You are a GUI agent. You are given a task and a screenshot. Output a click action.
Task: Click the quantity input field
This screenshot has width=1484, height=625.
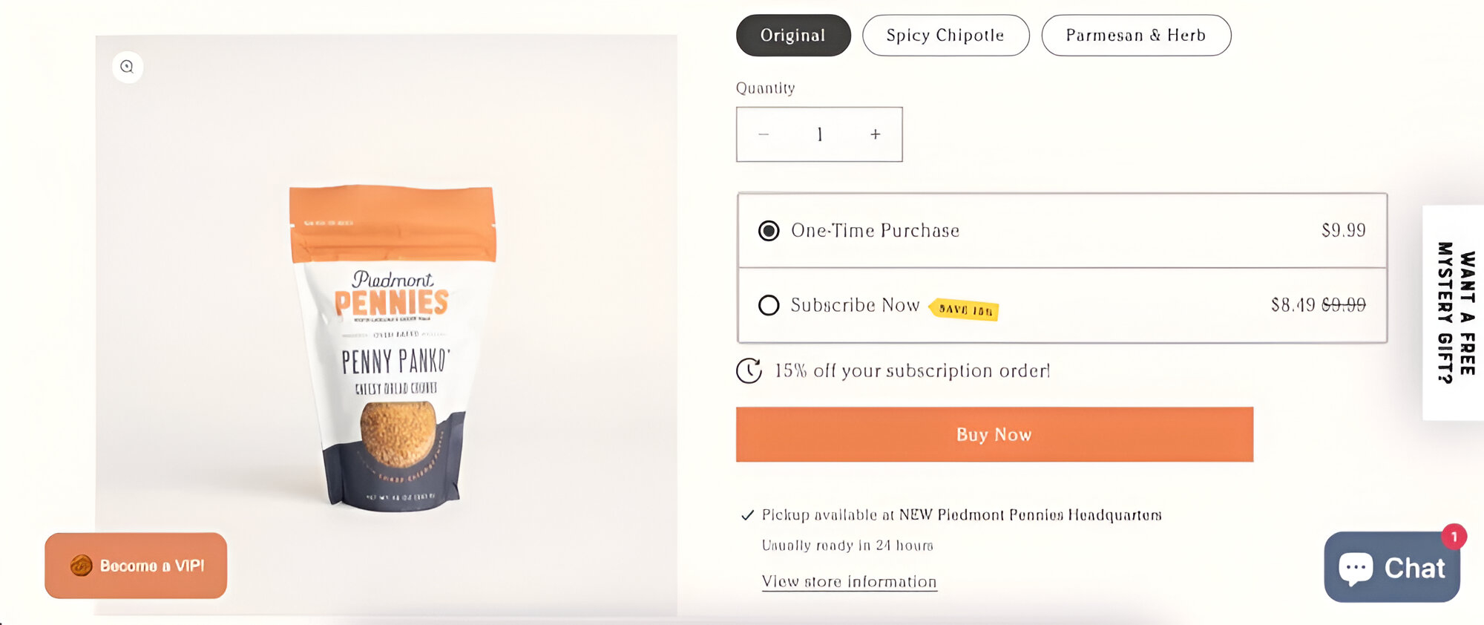tap(819, 134)
